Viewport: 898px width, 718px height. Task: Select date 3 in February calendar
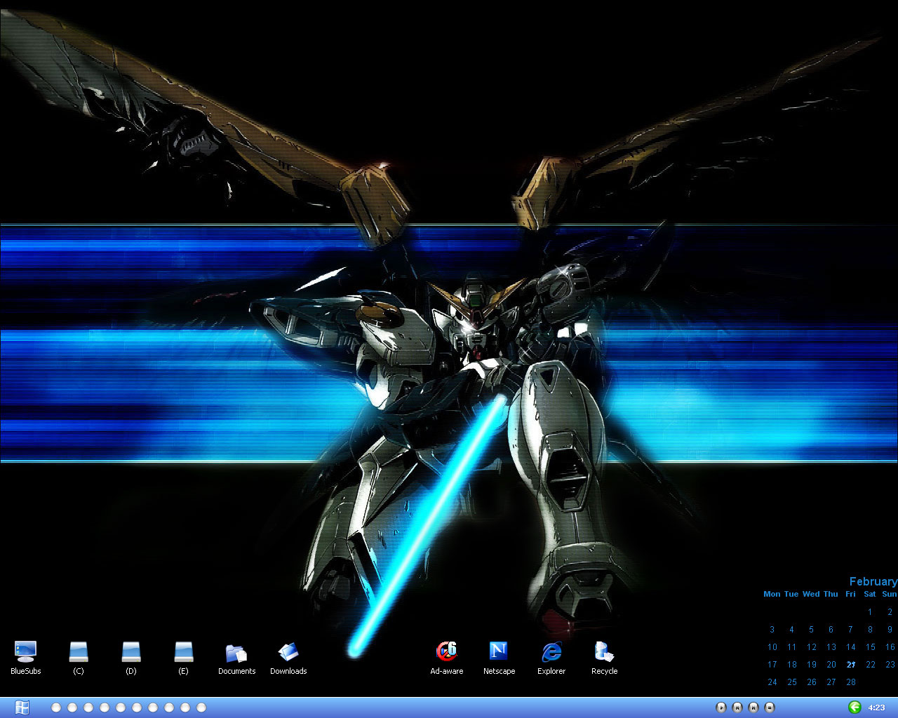[x=772, y=630]
